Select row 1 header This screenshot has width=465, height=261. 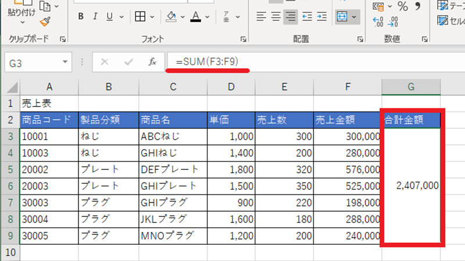pos(10,103)
